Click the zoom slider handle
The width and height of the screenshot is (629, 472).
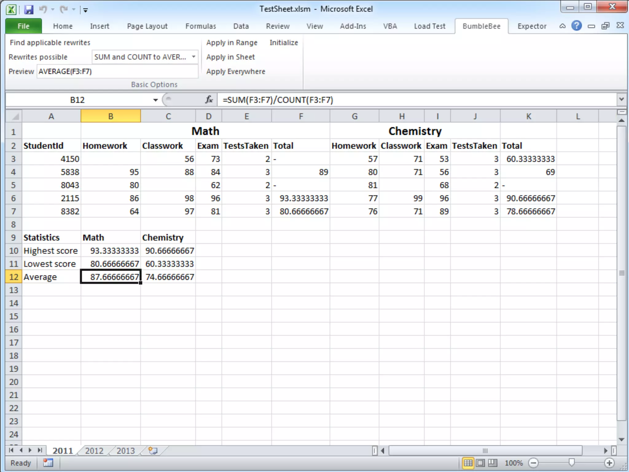coord(572,462)
